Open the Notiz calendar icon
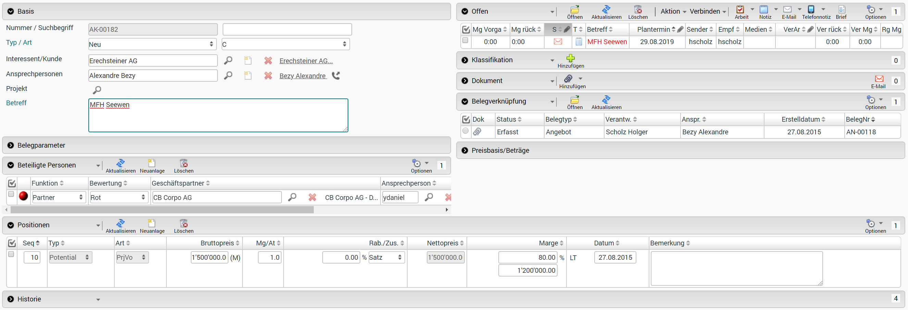908x310 pixels. click(763, 10)
